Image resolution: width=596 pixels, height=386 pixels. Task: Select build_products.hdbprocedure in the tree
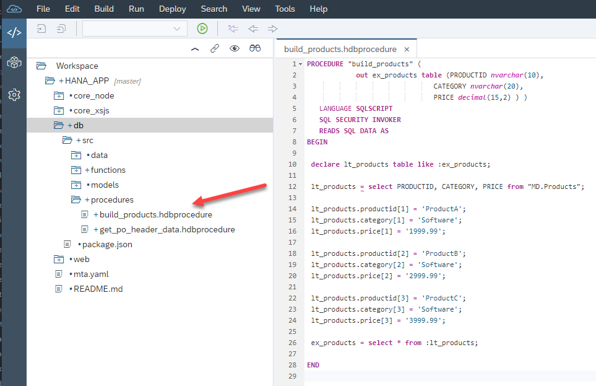(156, 215)
